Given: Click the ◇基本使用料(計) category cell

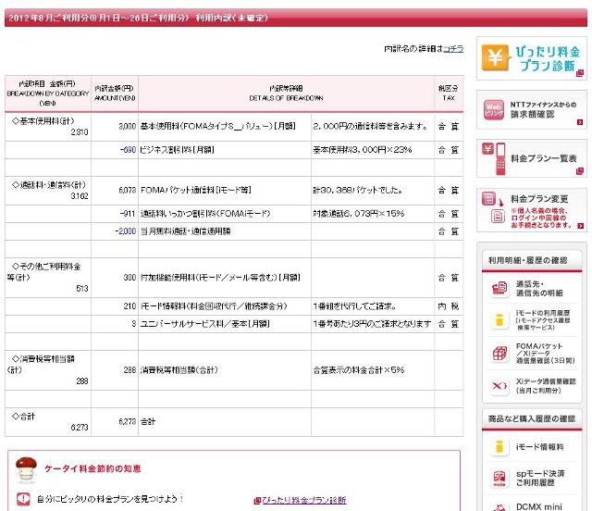Looking at the screenshot, I should click(48, 127).
